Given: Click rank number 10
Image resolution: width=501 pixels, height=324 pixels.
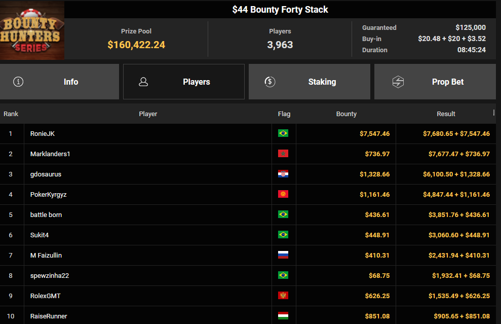Looking at the screenshot, I should pyautogui.click(x=11, y=316).
